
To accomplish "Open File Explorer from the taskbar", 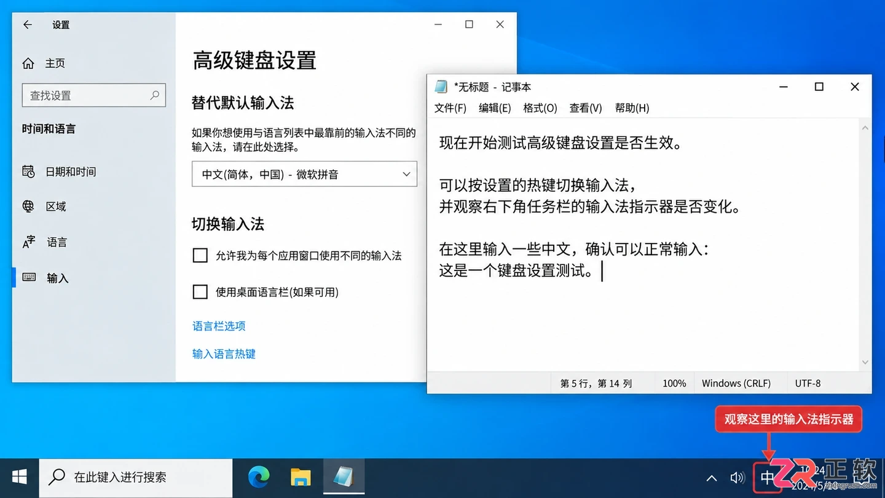I will [x=301, y=477].
